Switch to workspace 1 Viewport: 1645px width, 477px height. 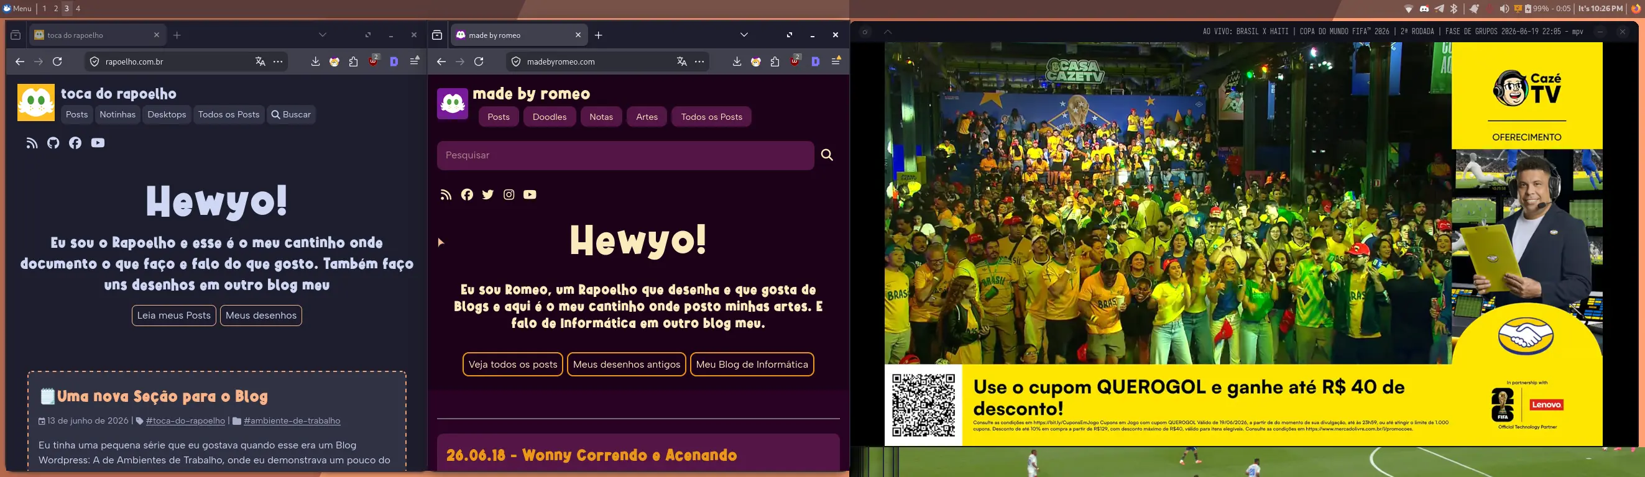click(x=45, y=9)
